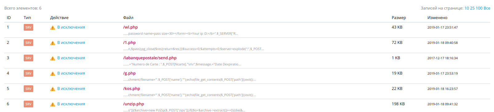Show 10 records per page

[x=467, y=8]
